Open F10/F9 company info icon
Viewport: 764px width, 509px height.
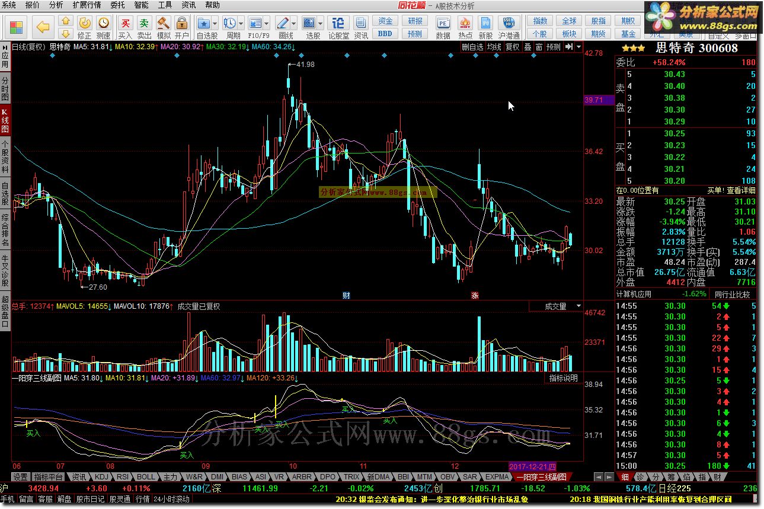[255, 24]
